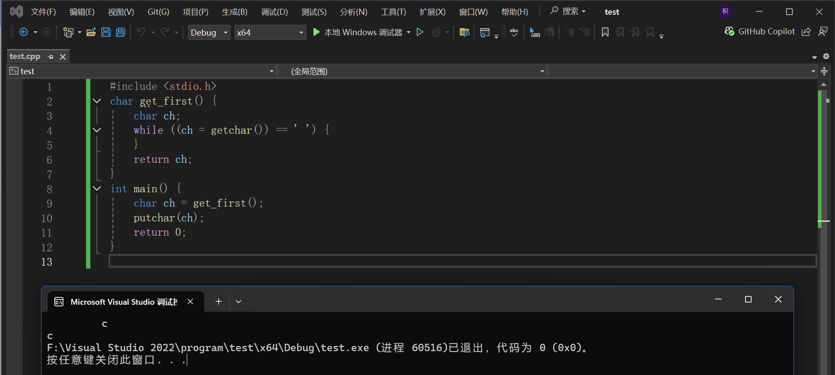This screenshot has width=835, height=375.
Task: Click the Open File folder icon
Action: point(91,32)
